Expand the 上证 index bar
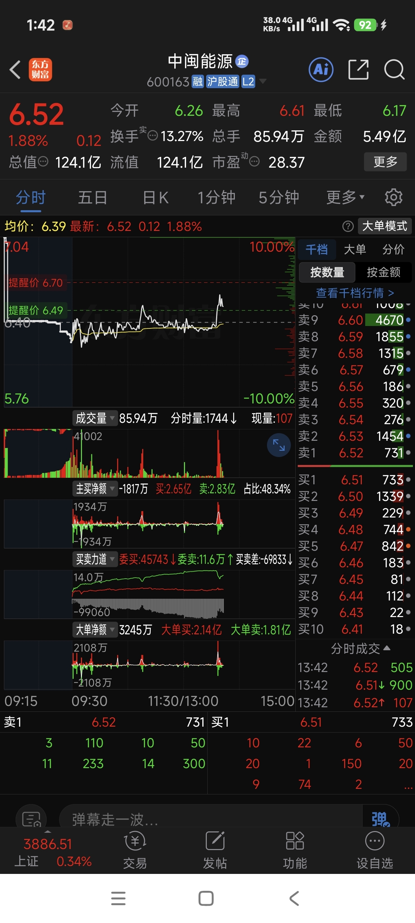The height and width of the screenshot is (923, 415). pyautogui.click(x=47, y=850)
